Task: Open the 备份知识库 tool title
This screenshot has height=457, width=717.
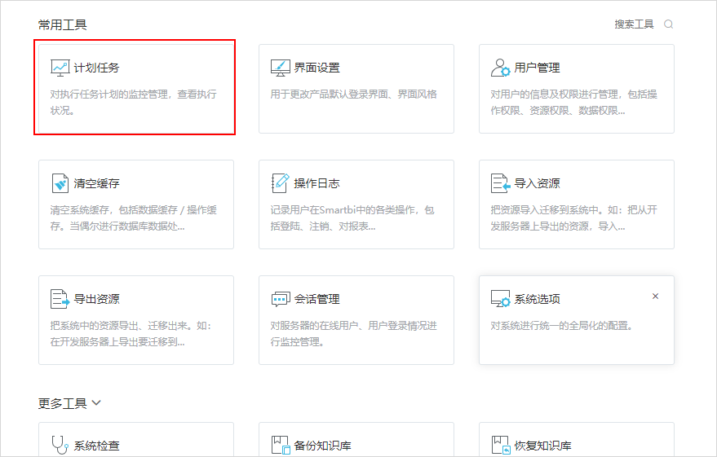Action: tap(322, 446)
